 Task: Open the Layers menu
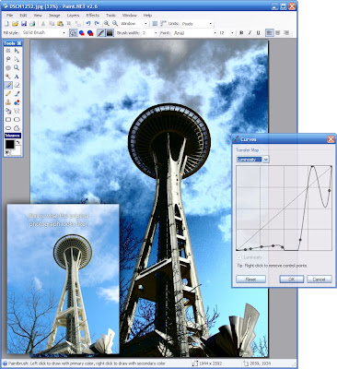click(73, 15)
